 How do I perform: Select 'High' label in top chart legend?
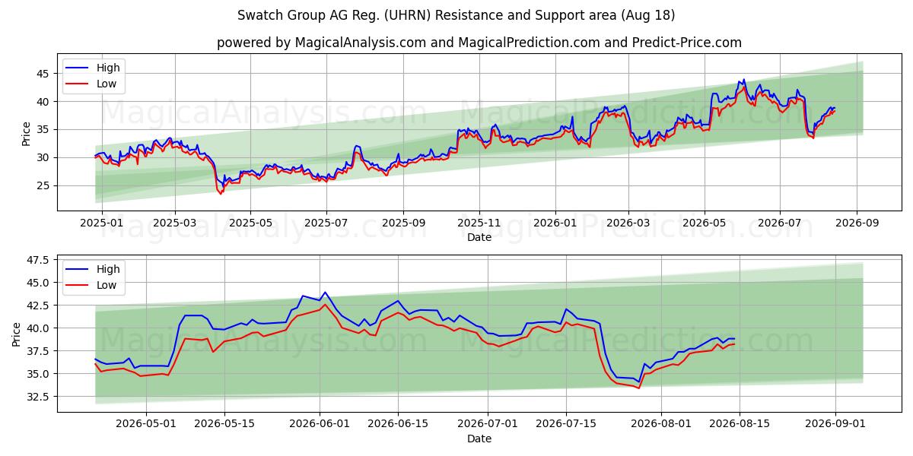click(108, 68)
